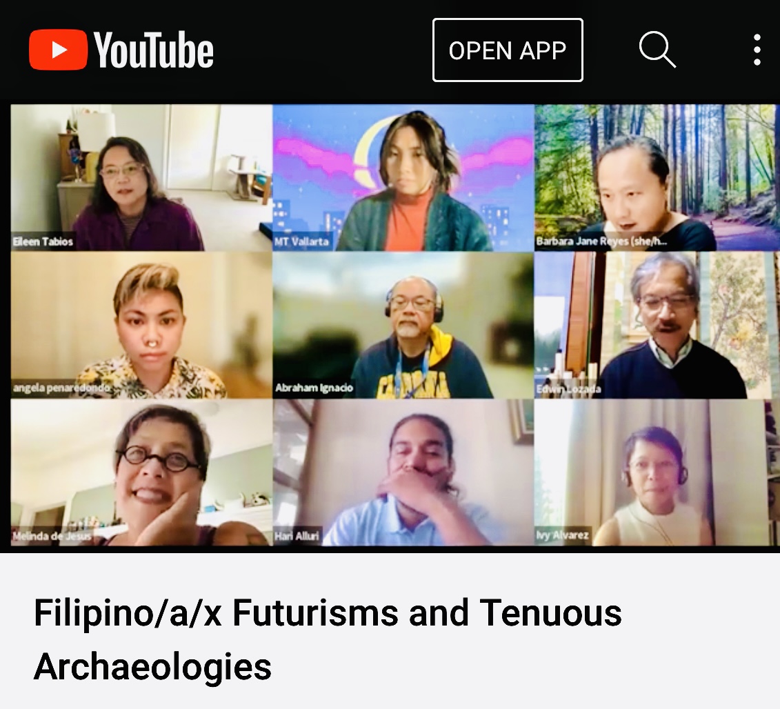
Task: Open the search magnifier icon
Action: click(657, 50)
